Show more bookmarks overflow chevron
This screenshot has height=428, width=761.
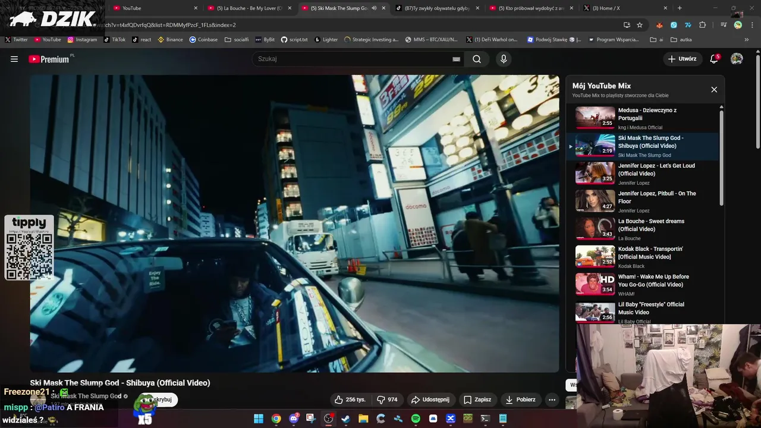pyautogui.click(x=747, y=40)
